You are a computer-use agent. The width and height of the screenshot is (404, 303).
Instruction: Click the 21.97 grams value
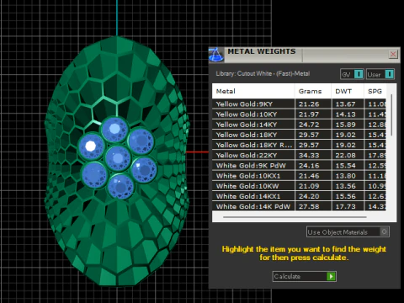pos(309,114)
